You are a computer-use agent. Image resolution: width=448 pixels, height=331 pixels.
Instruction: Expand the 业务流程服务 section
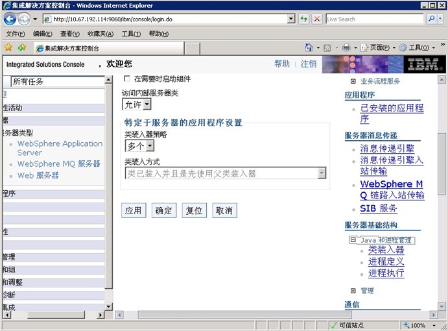pos(353,81)
